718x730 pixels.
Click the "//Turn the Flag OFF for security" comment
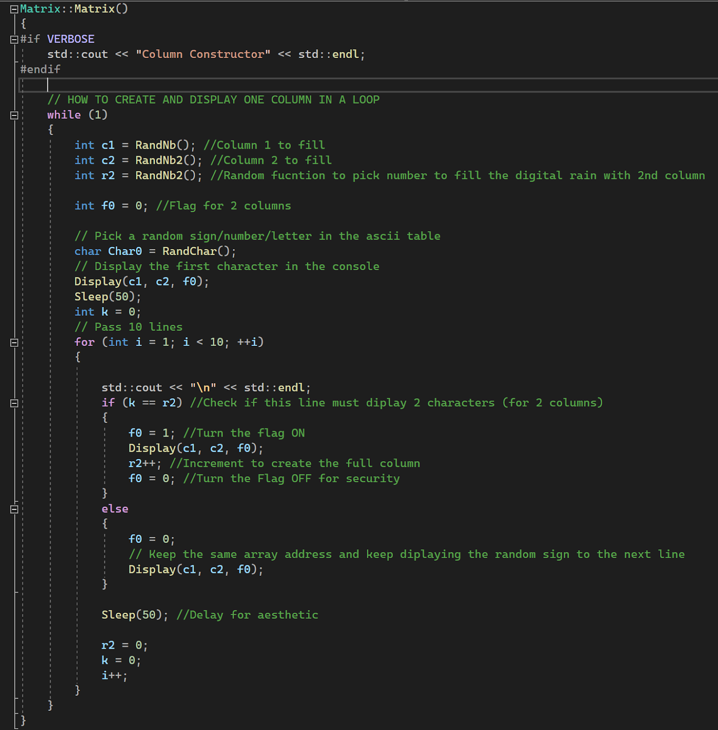(291, 479)
